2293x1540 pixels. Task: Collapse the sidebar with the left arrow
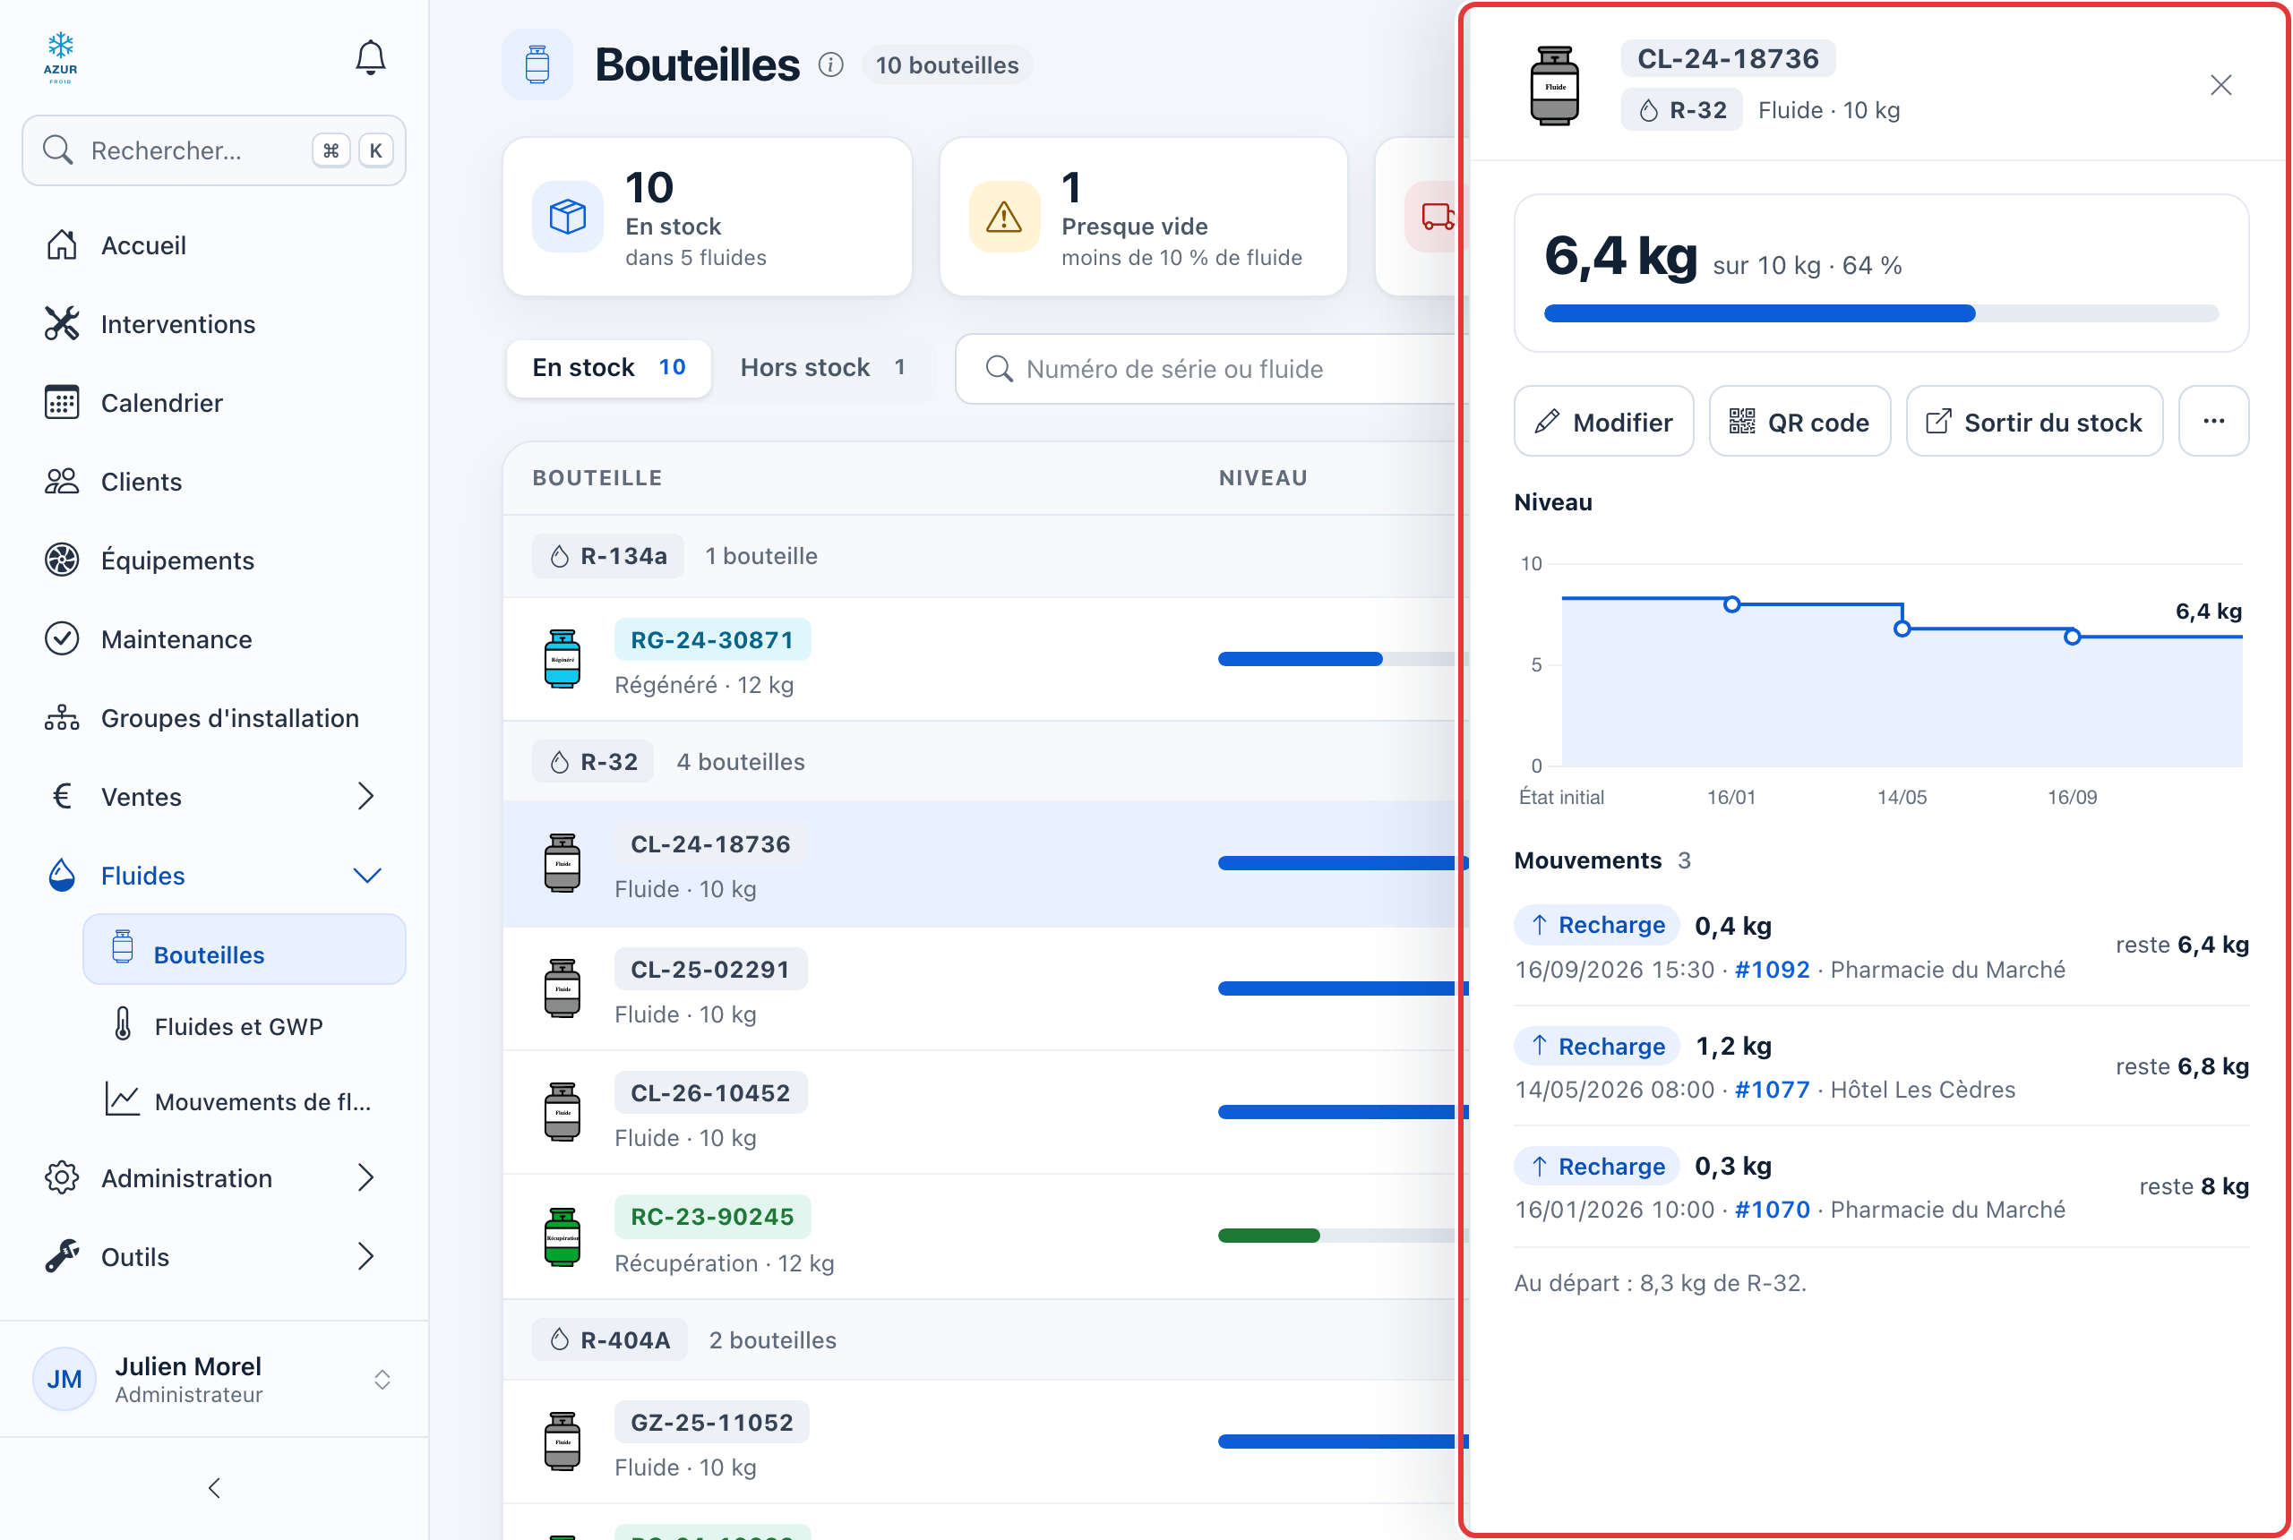214,1488
